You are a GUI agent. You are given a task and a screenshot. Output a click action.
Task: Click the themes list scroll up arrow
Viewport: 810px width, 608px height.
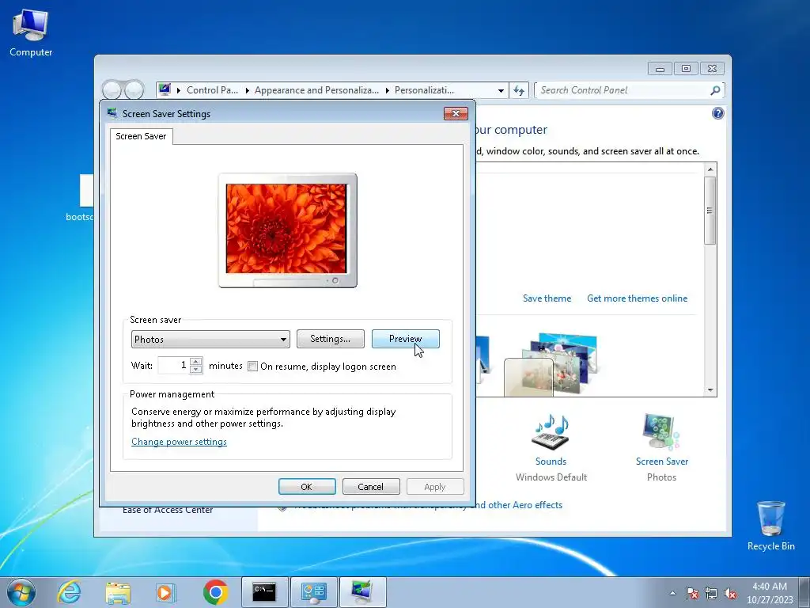pos(710,169)
